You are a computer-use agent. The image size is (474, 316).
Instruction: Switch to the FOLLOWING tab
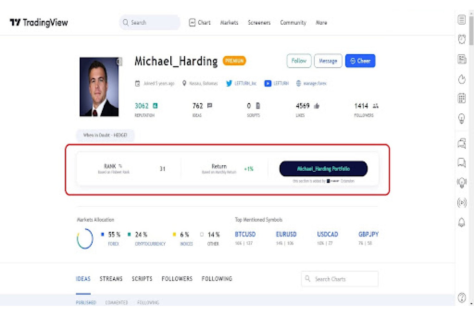click(x=217, y=279)
